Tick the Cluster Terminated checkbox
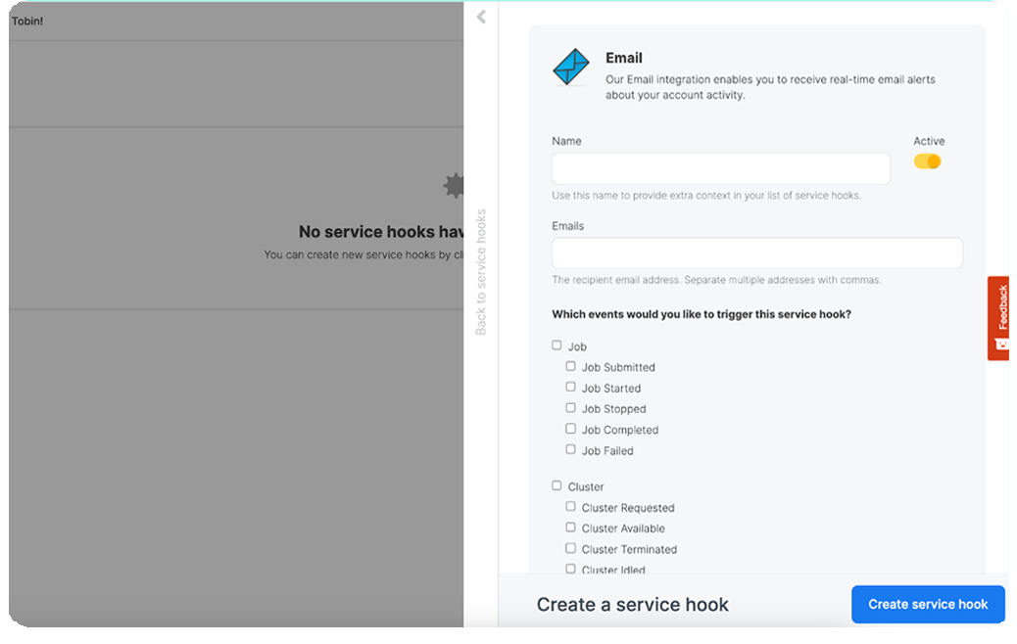1017x644 pixels. click(x=571, y=548)
